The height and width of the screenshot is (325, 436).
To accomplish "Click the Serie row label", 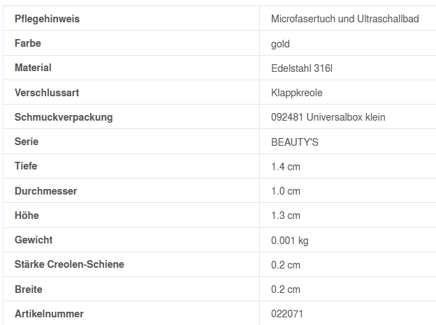I will 27,142.
